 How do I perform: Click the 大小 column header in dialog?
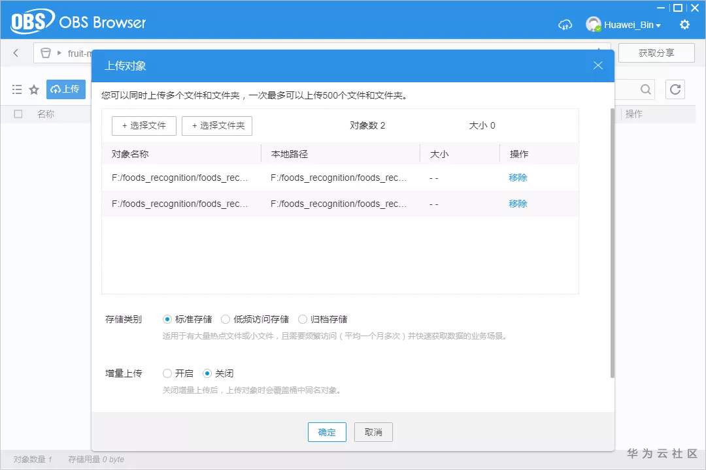tap(439, 154)
